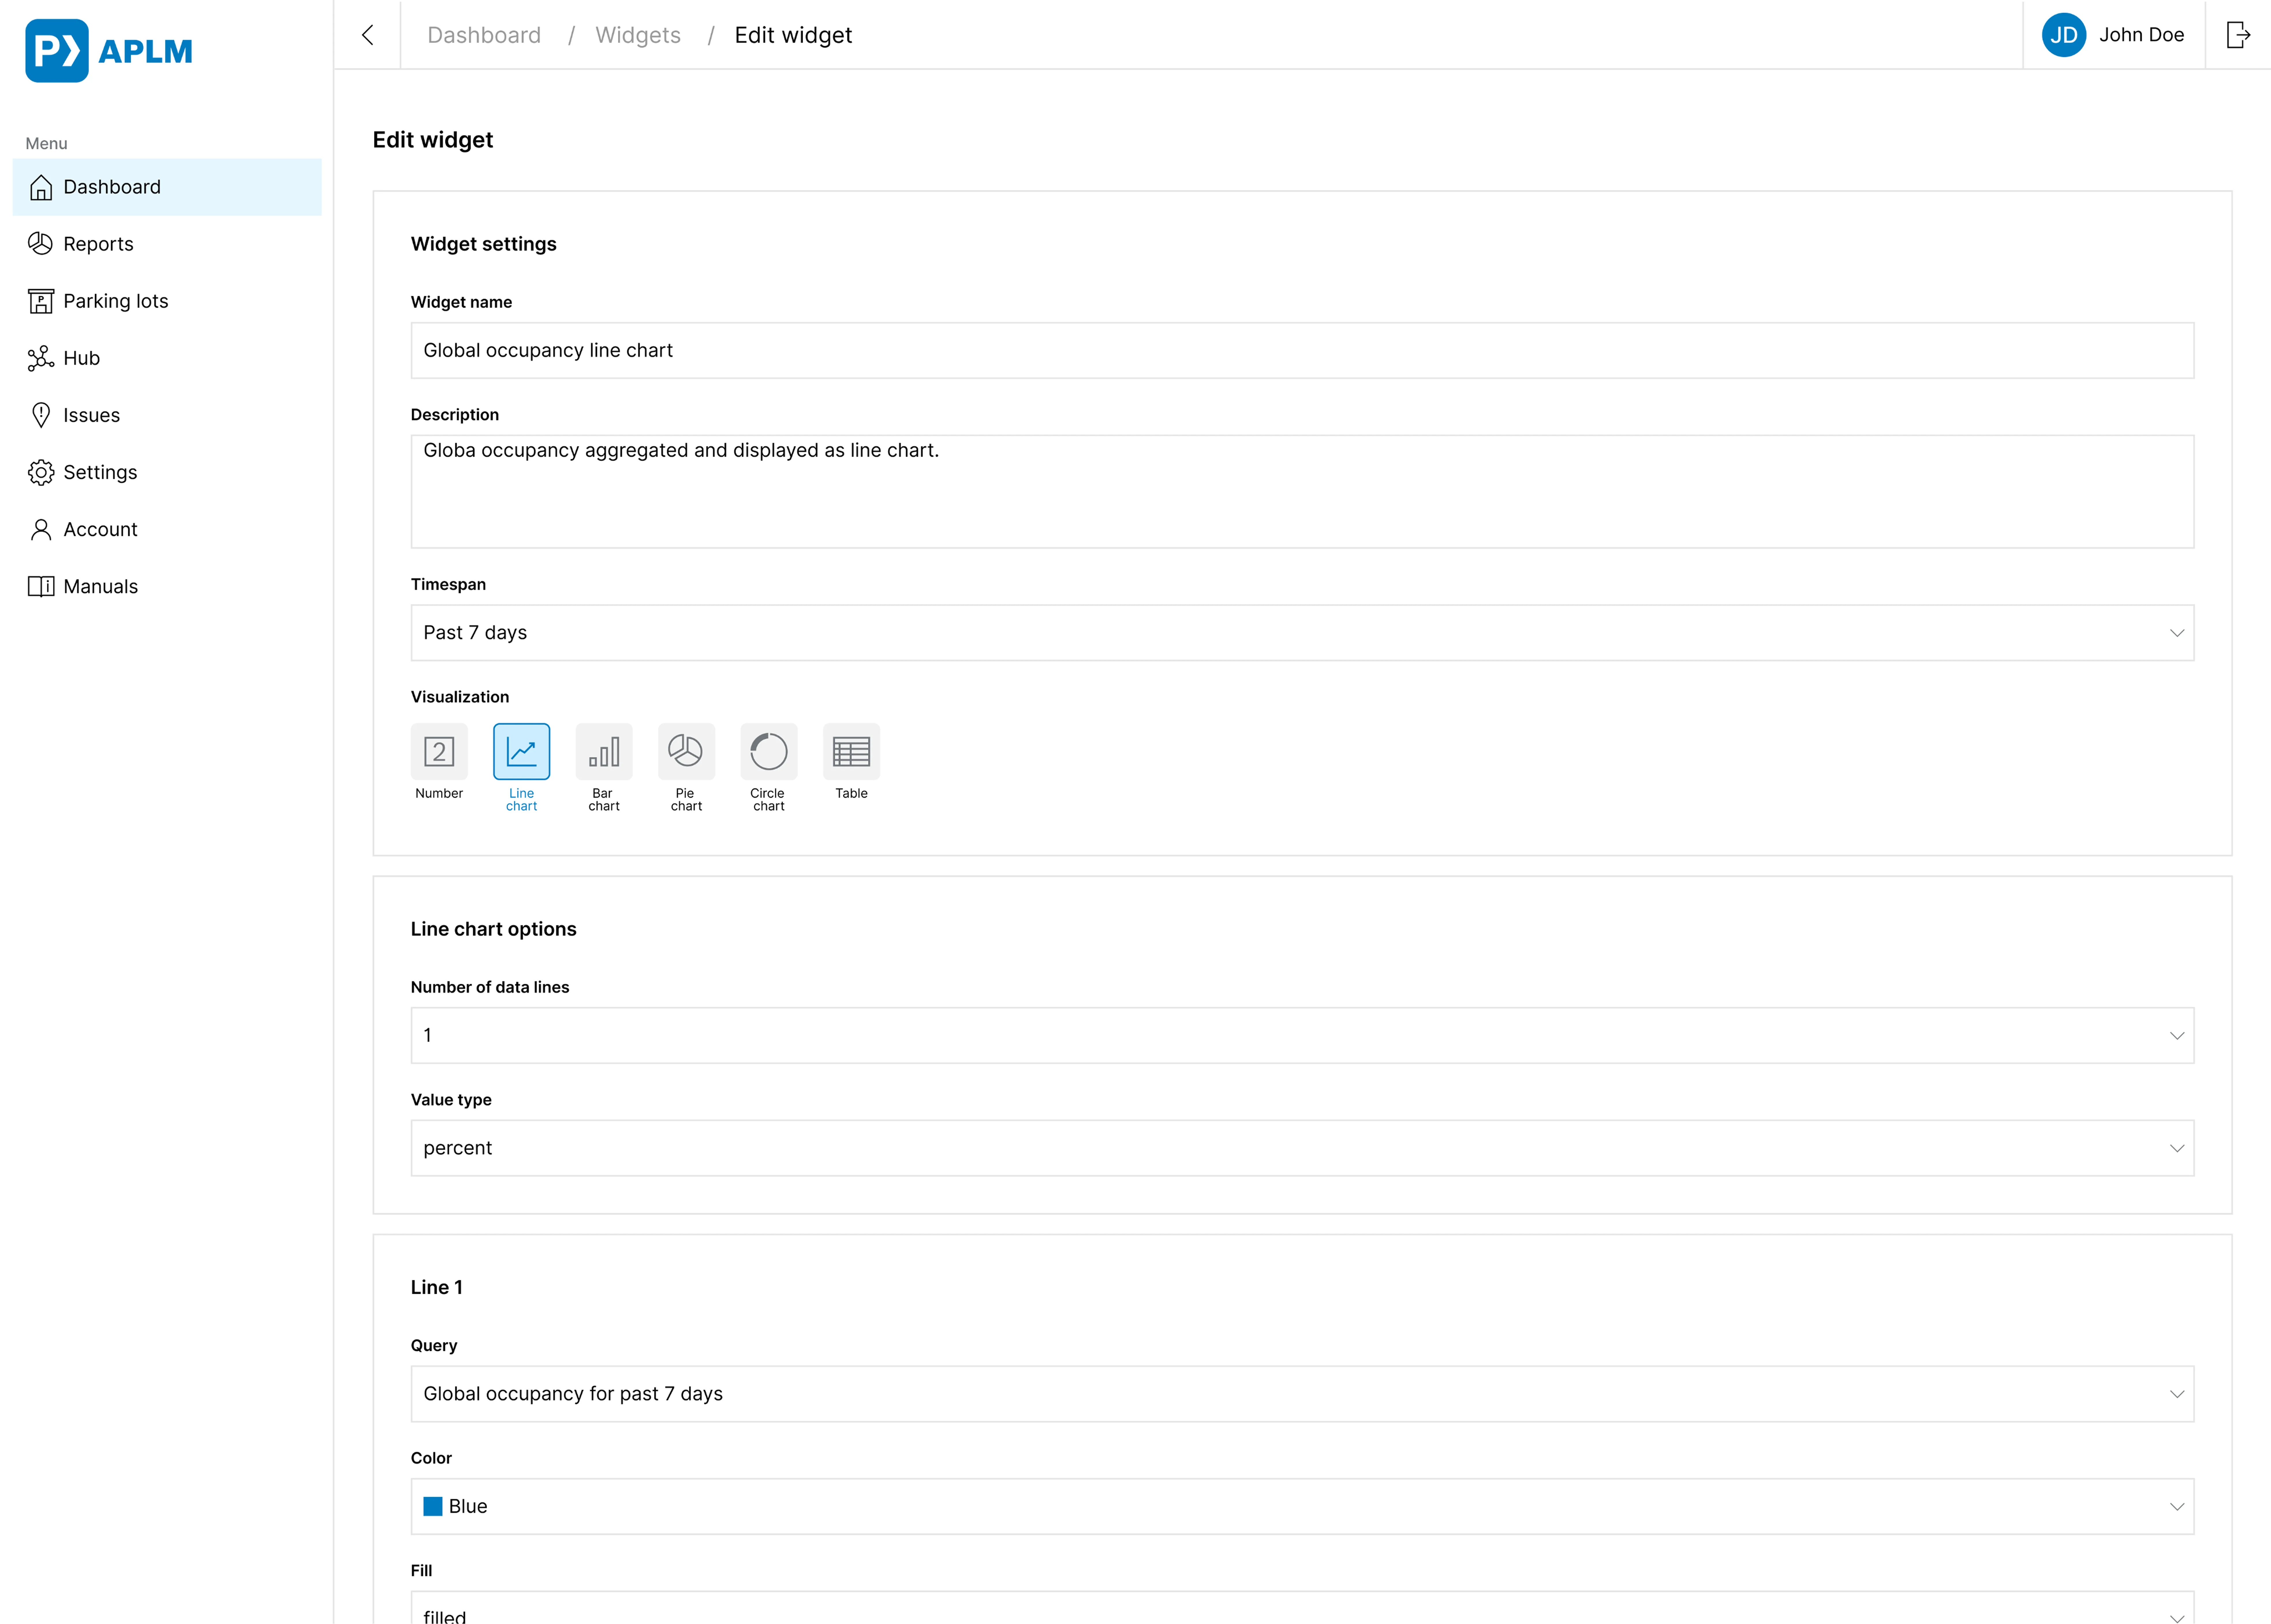Click the Widgets breadcrumb link
The width and height of the screenshot is (2271, 1624).
click(638, 35)
